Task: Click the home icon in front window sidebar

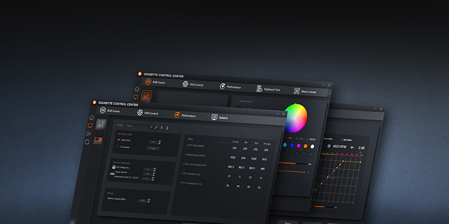Action: 91,118
